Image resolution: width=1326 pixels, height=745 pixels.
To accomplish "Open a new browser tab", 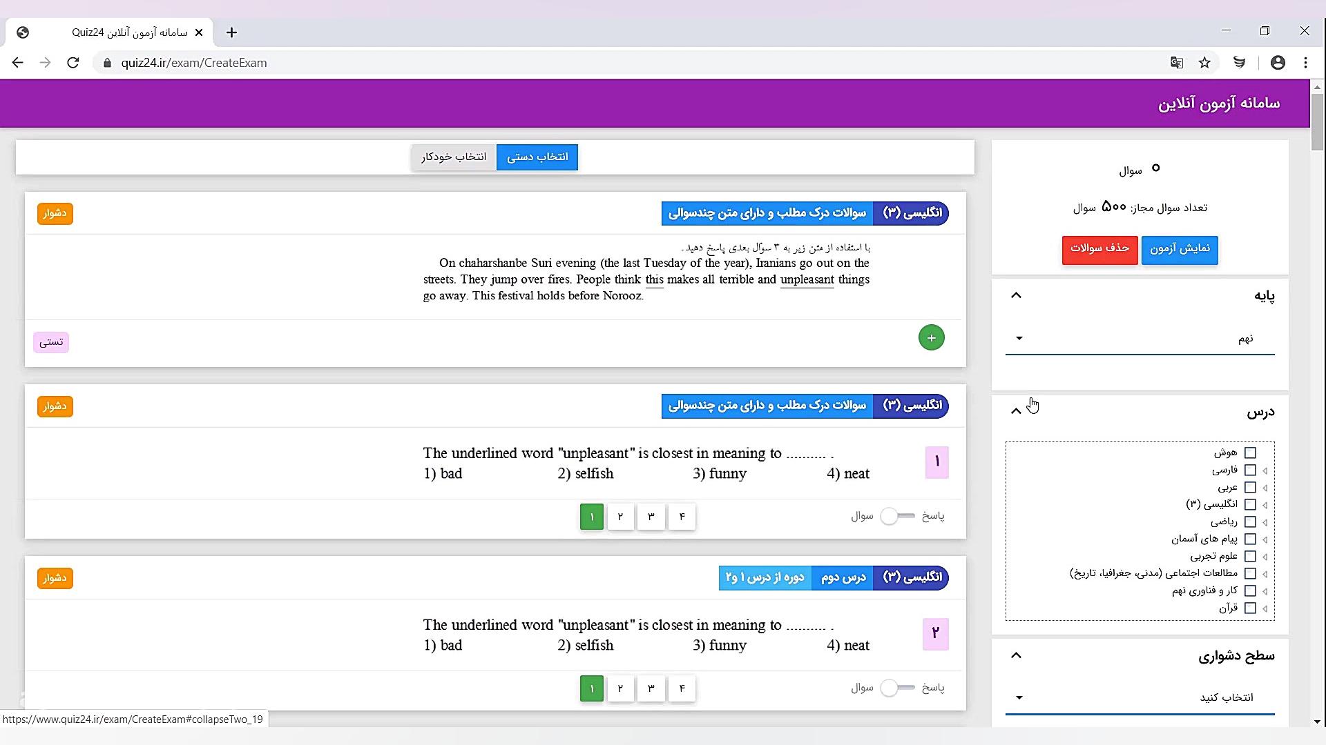I will [231, 32].
